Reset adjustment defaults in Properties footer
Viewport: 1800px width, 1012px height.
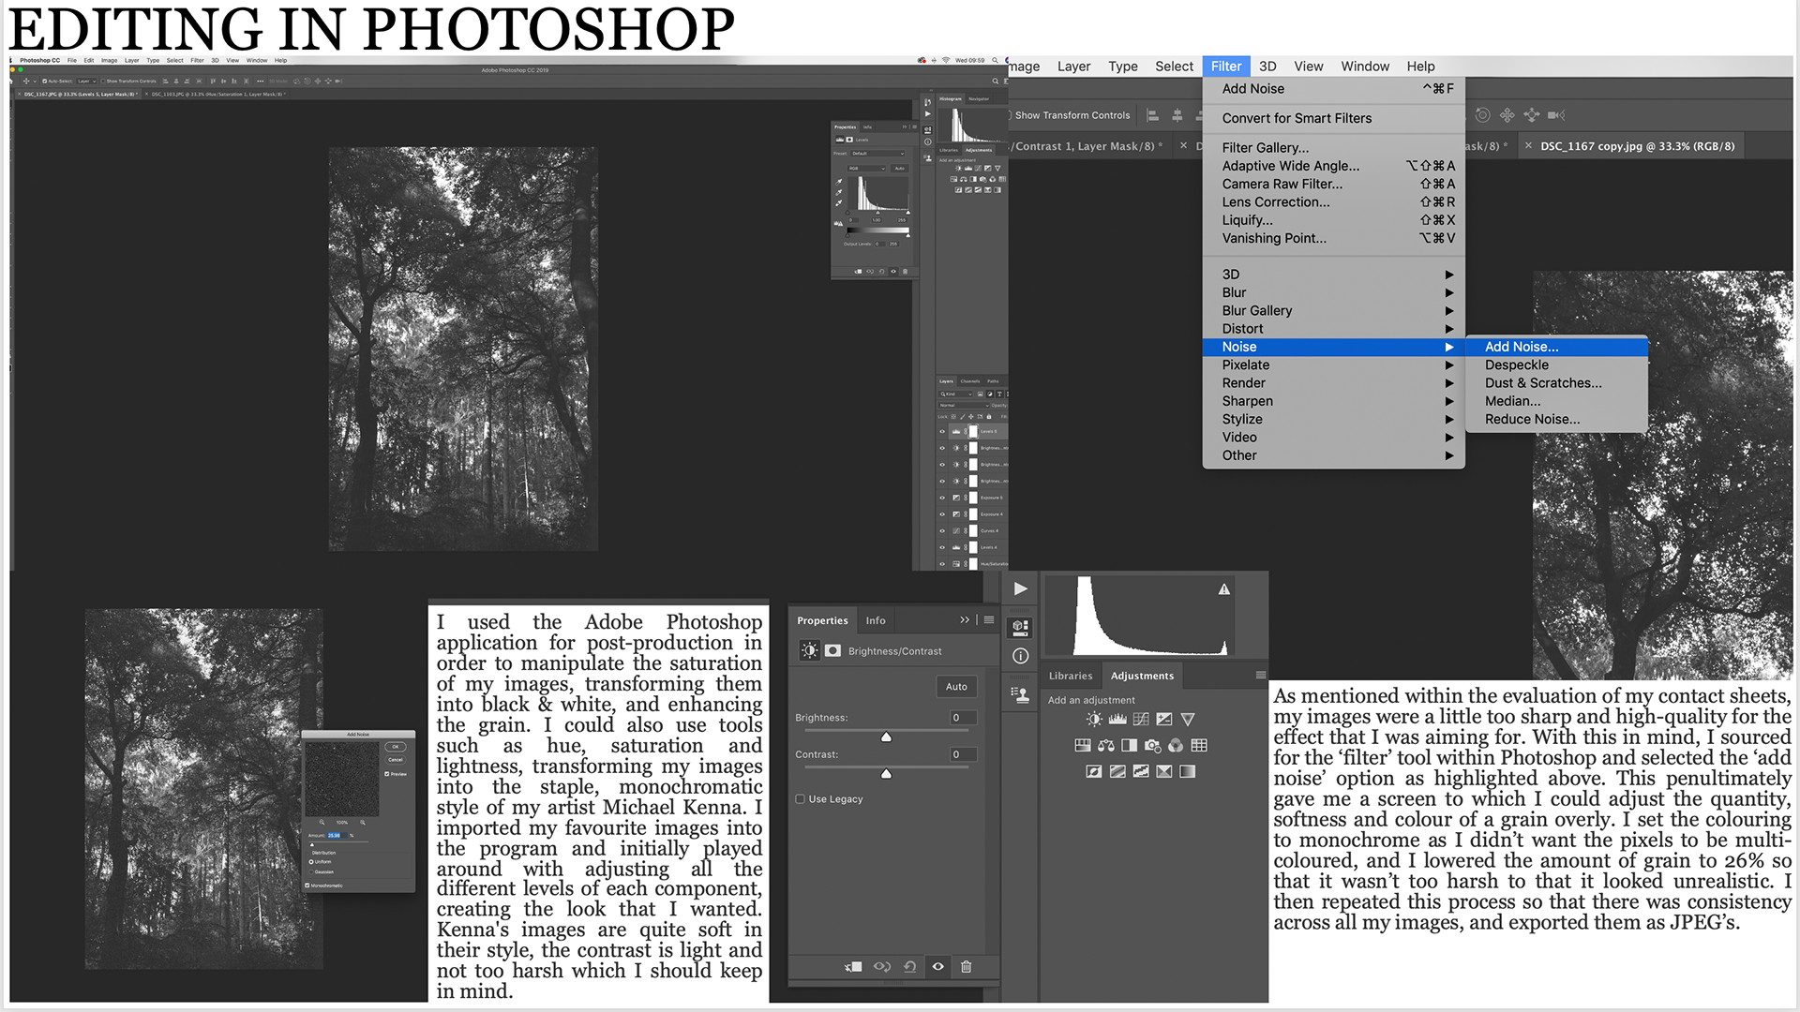pos(909,967)
